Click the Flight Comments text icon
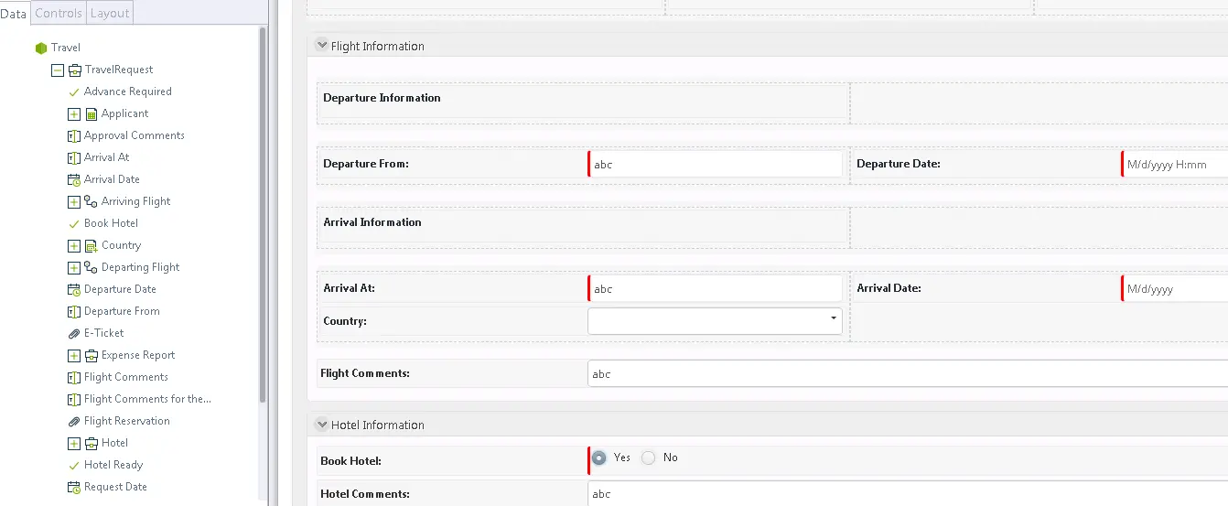 tap(74, 377)
